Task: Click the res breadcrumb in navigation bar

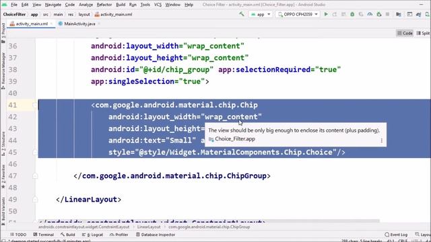Action: click(71, 14)
